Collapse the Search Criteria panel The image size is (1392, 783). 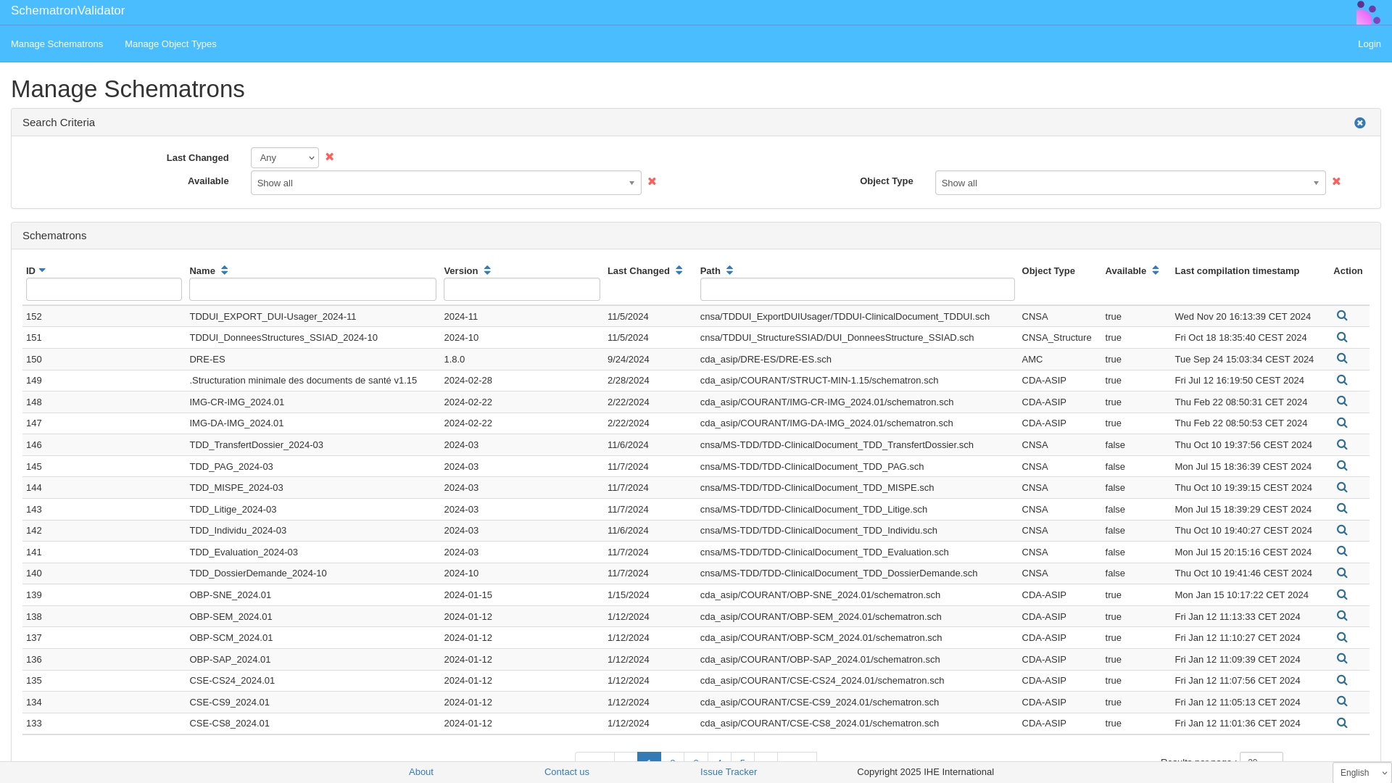(x=1360, y=123)
